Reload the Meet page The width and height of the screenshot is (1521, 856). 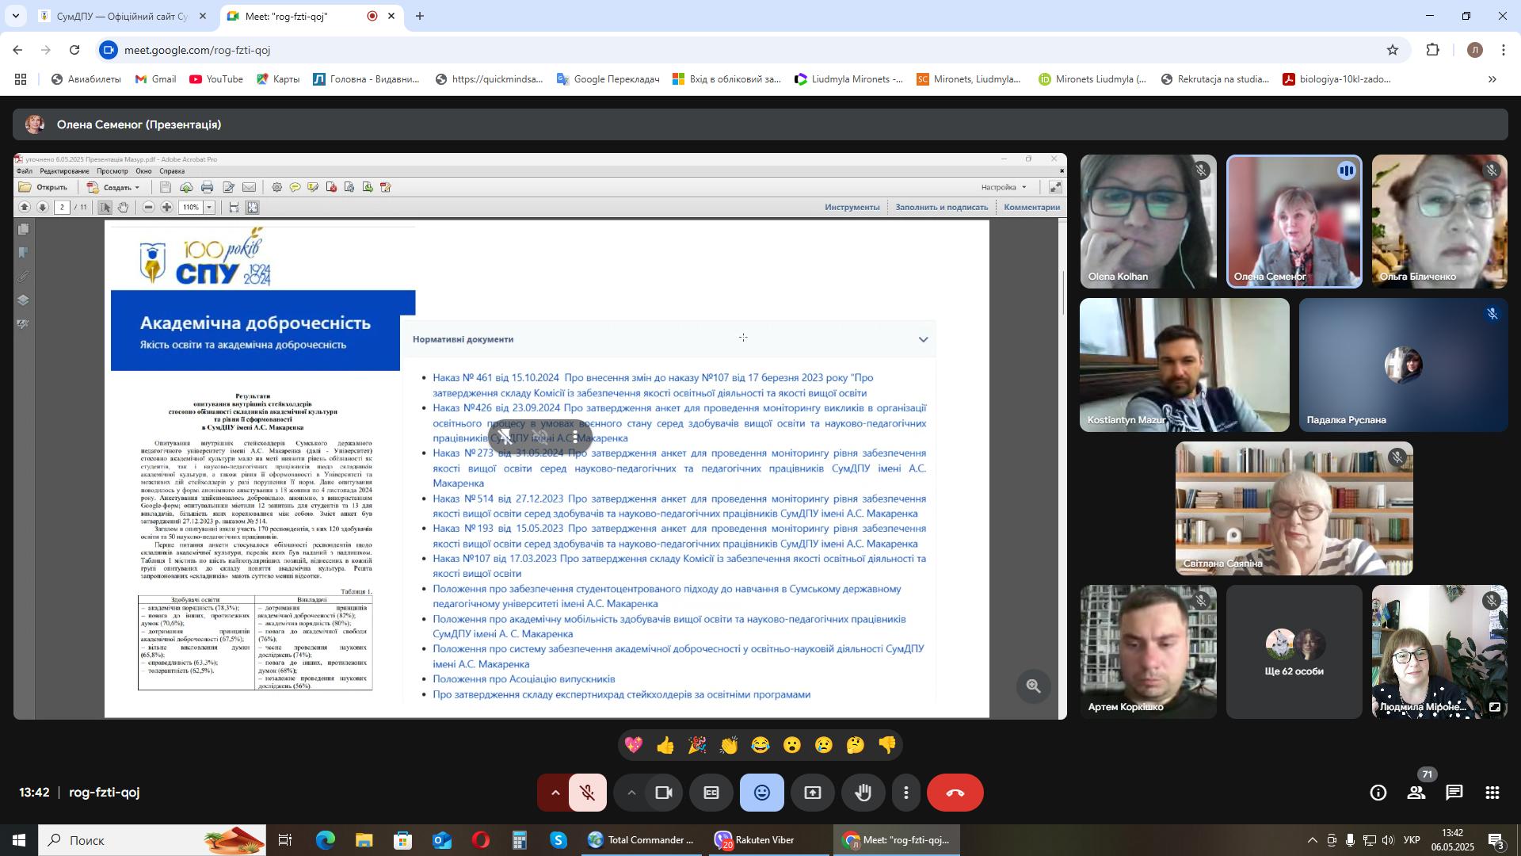coord(74,50)
